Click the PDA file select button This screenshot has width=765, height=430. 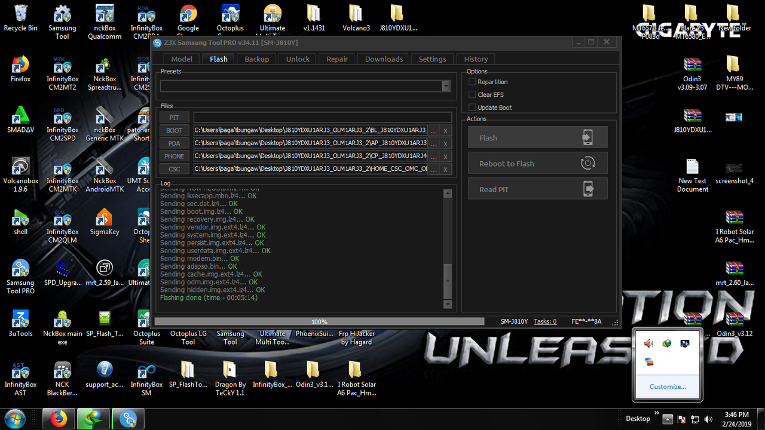coord(175,143)
